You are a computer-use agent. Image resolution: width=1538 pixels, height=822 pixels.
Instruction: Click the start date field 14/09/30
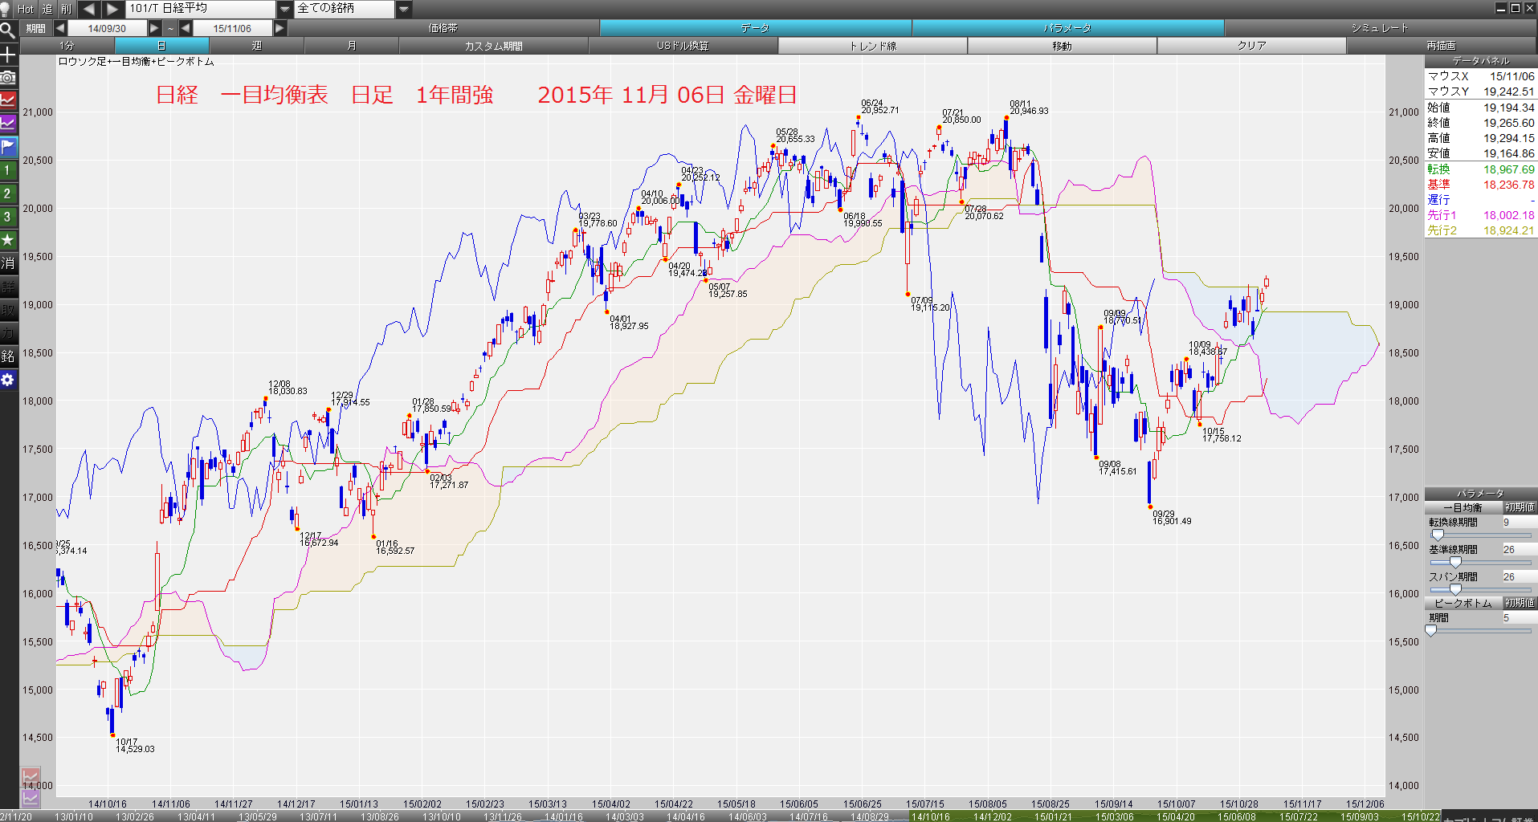tap(107, 28)
